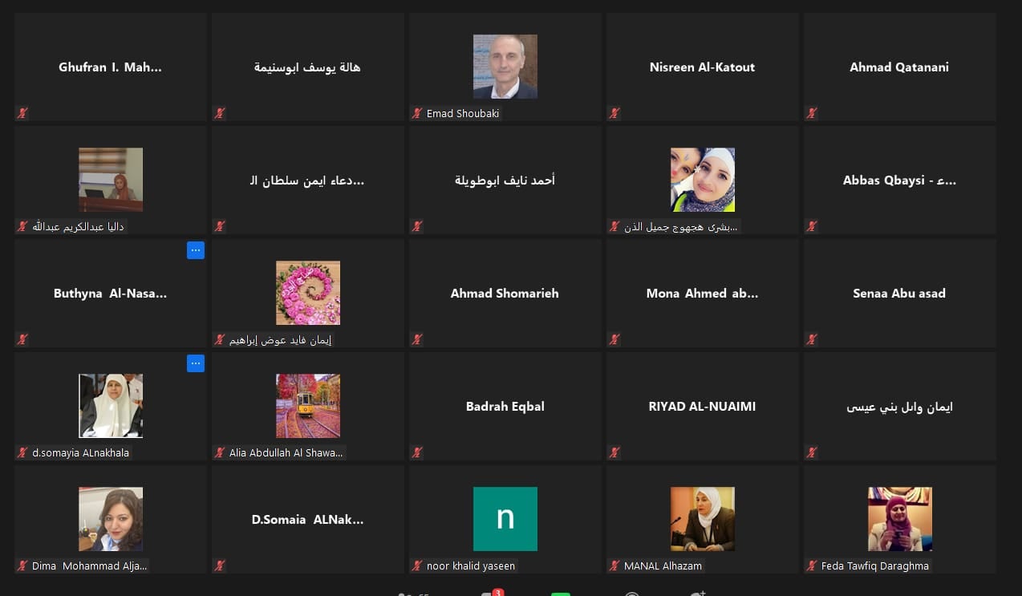Open more options on d.somayia ALnakhala tile
Viewport: 1022px width, 596px height.
[x=196, y=363]
